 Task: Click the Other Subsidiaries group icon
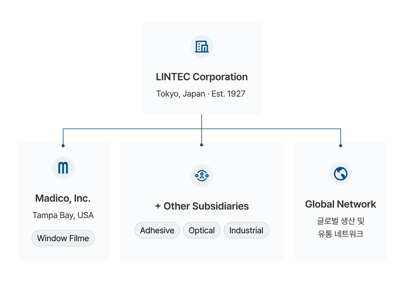[x=202, y=176]
